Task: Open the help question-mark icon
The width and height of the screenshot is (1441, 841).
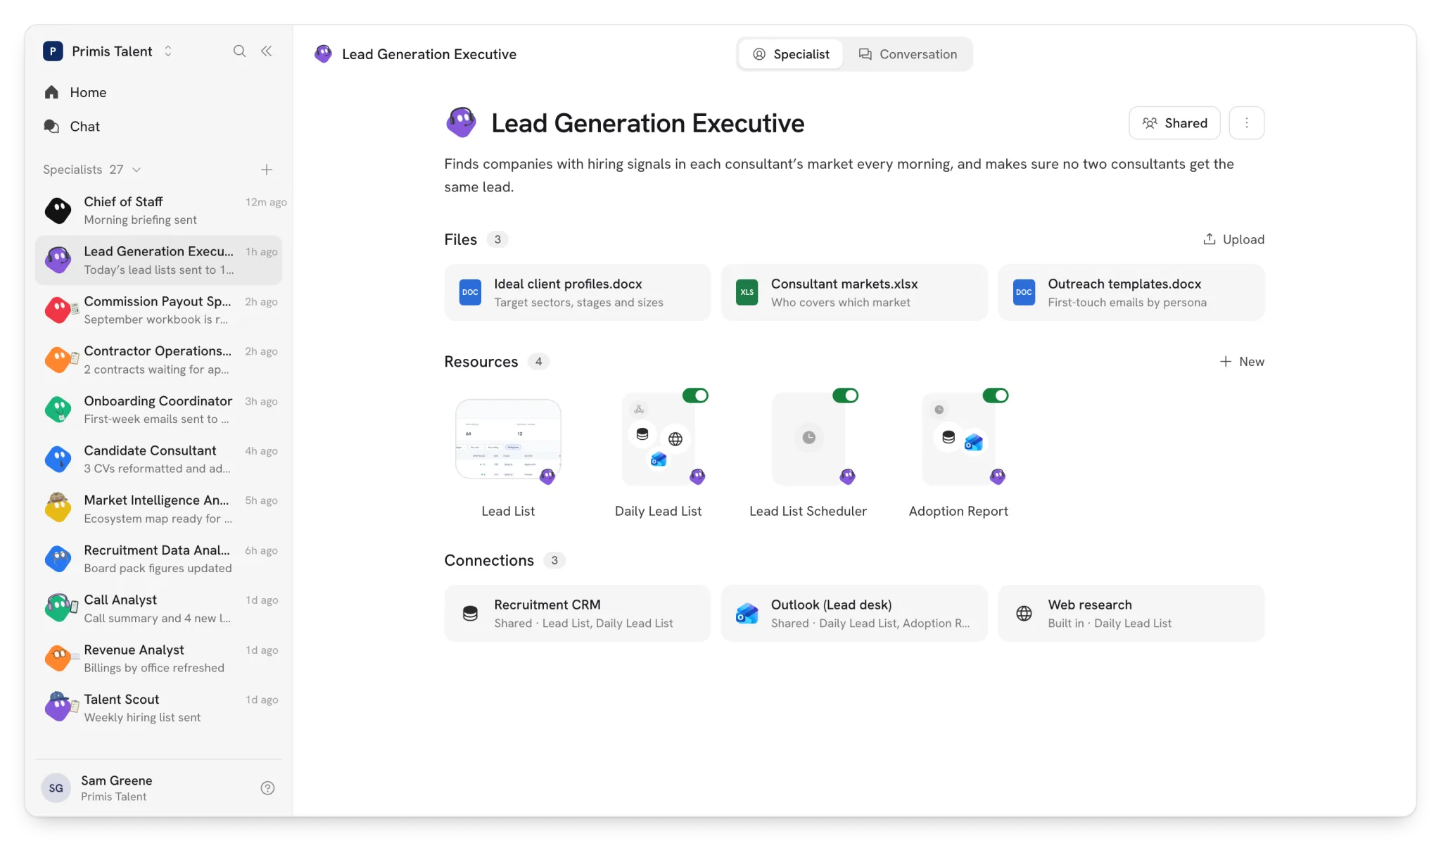Action: pyautogui.click(x=267, y=788)
